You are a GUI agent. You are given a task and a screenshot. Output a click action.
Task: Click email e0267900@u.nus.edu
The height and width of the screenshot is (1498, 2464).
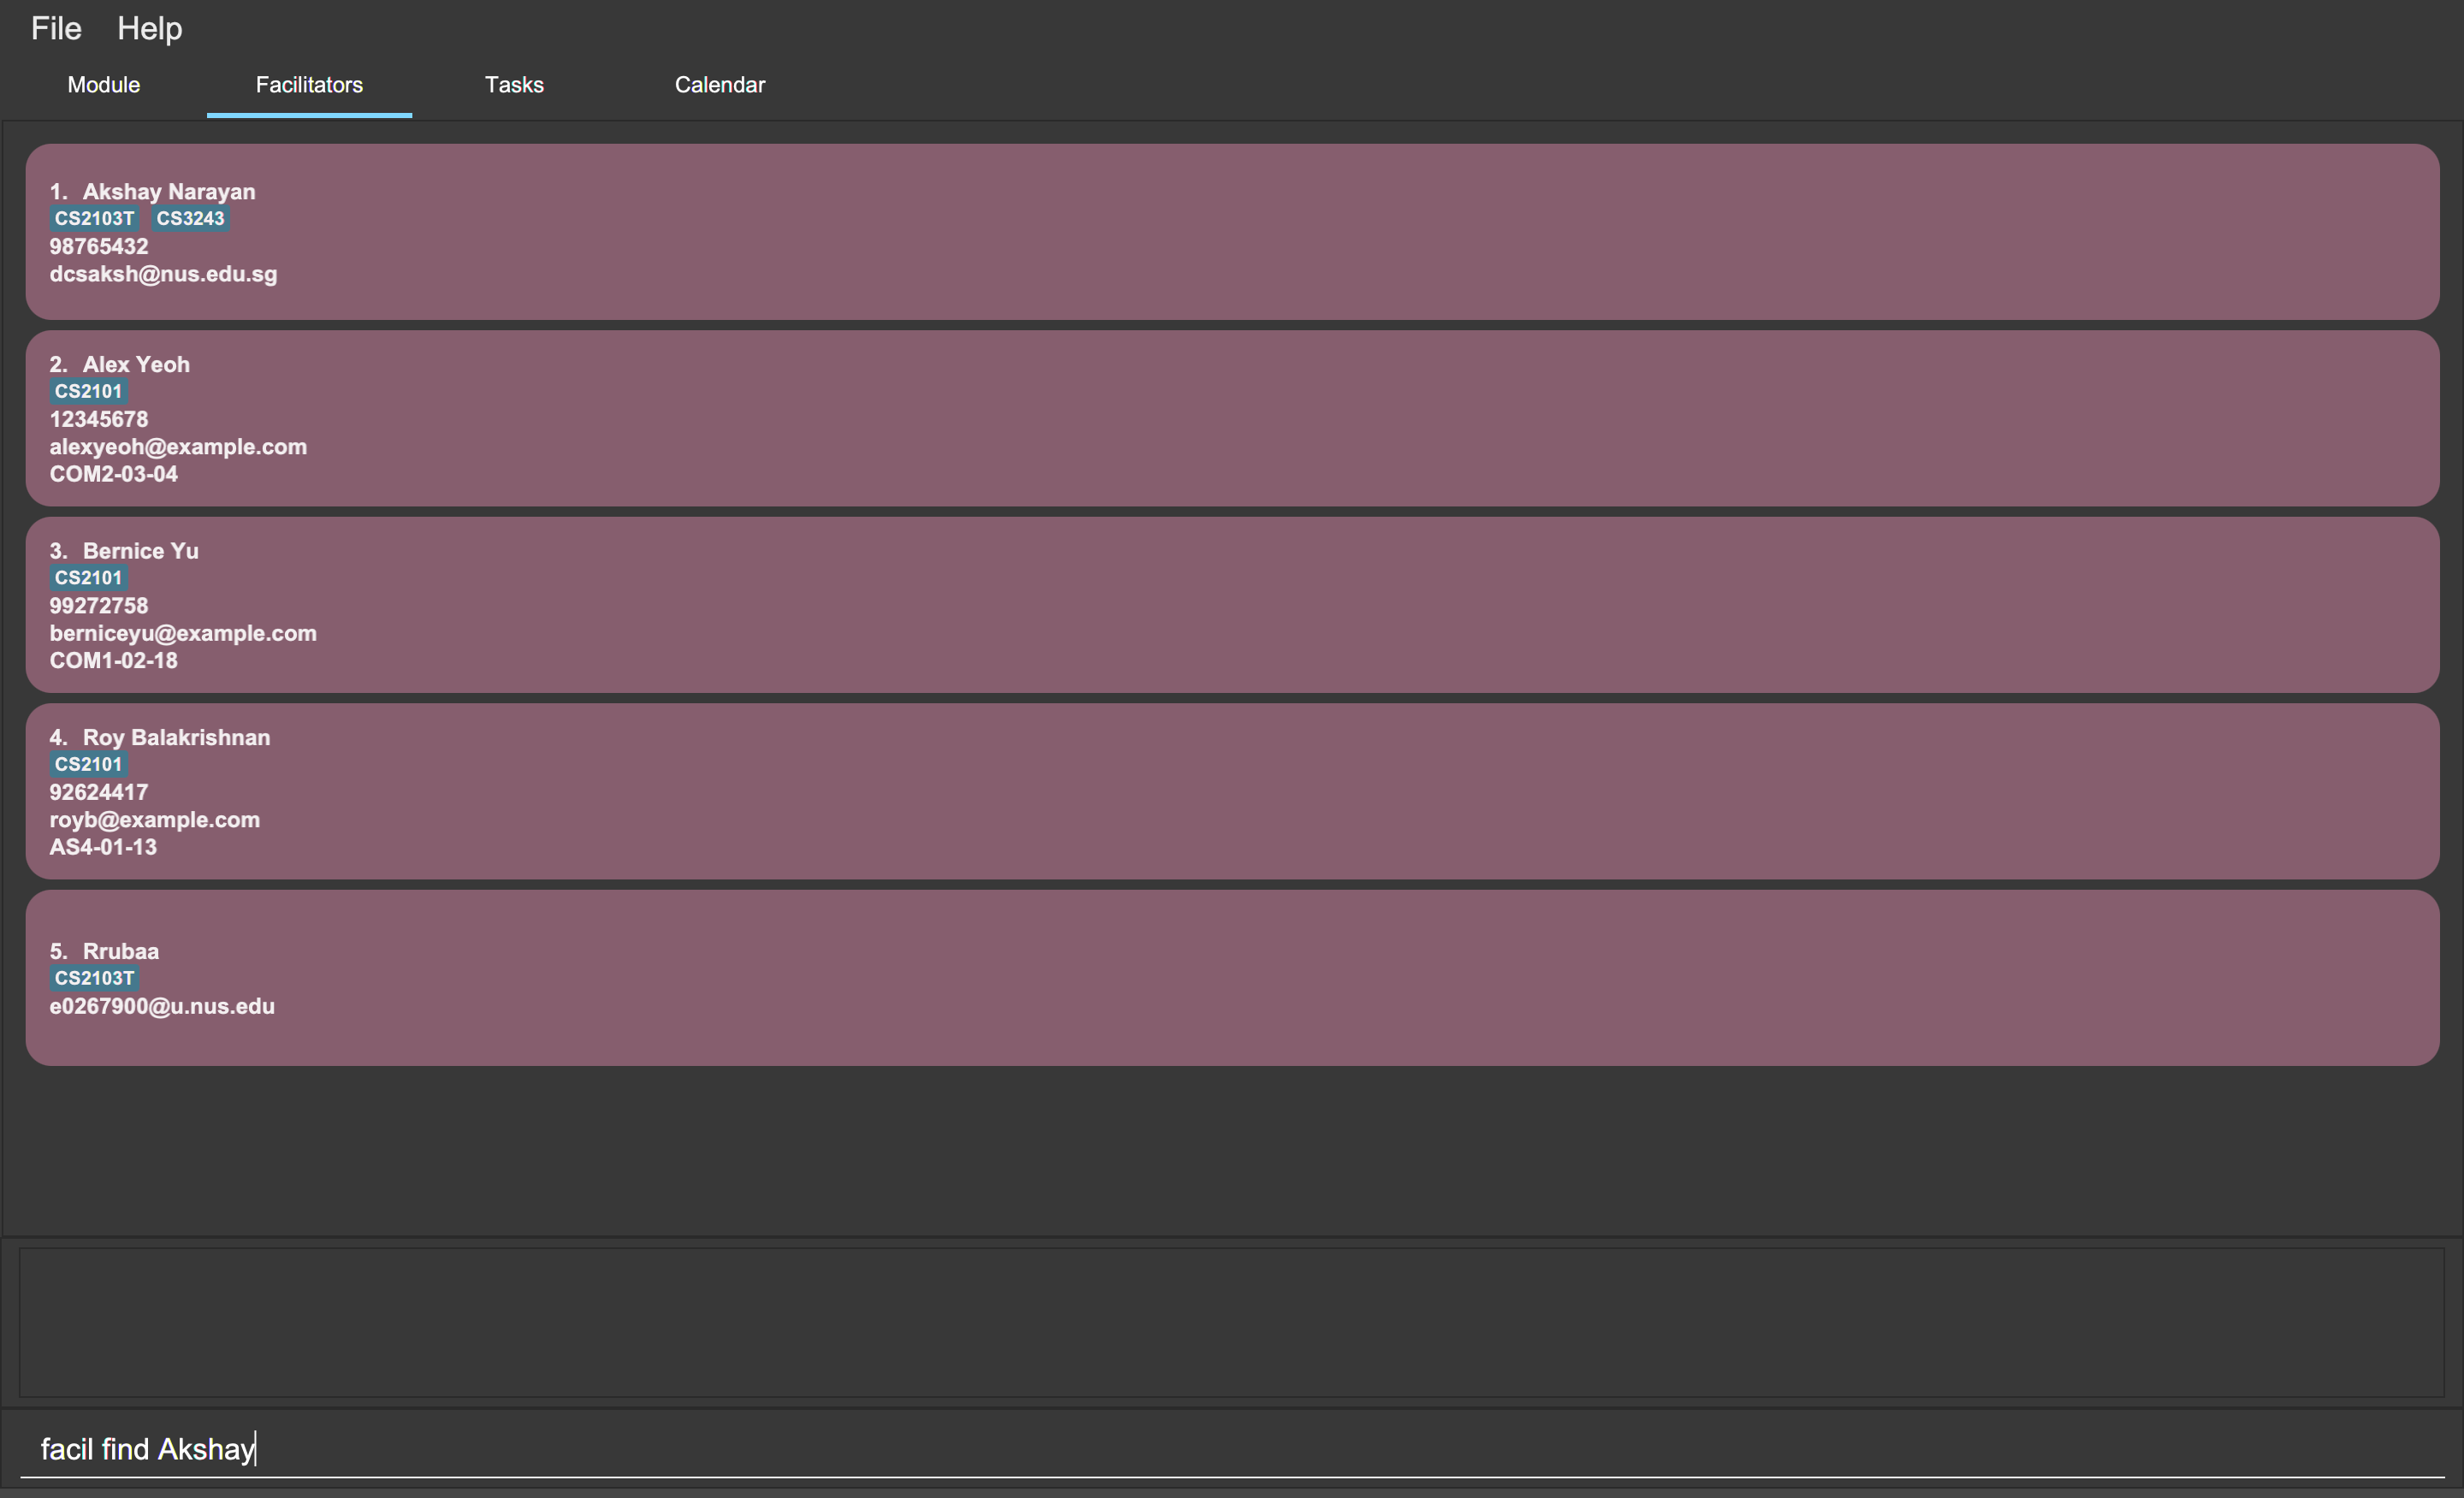(162, 1006)
